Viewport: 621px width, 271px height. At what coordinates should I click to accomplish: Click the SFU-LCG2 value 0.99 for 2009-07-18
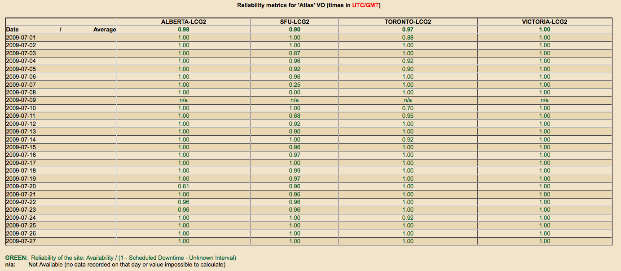[x=295, y=170]
